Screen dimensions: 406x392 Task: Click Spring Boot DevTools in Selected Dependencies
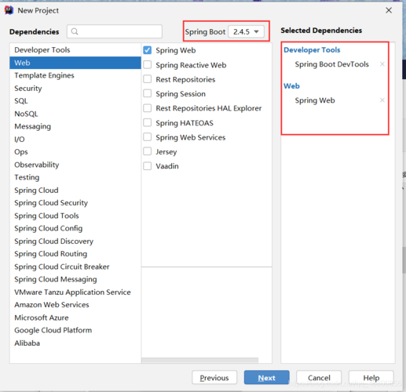[331, 64]
